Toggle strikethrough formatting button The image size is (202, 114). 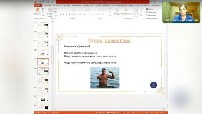(72, 14)
